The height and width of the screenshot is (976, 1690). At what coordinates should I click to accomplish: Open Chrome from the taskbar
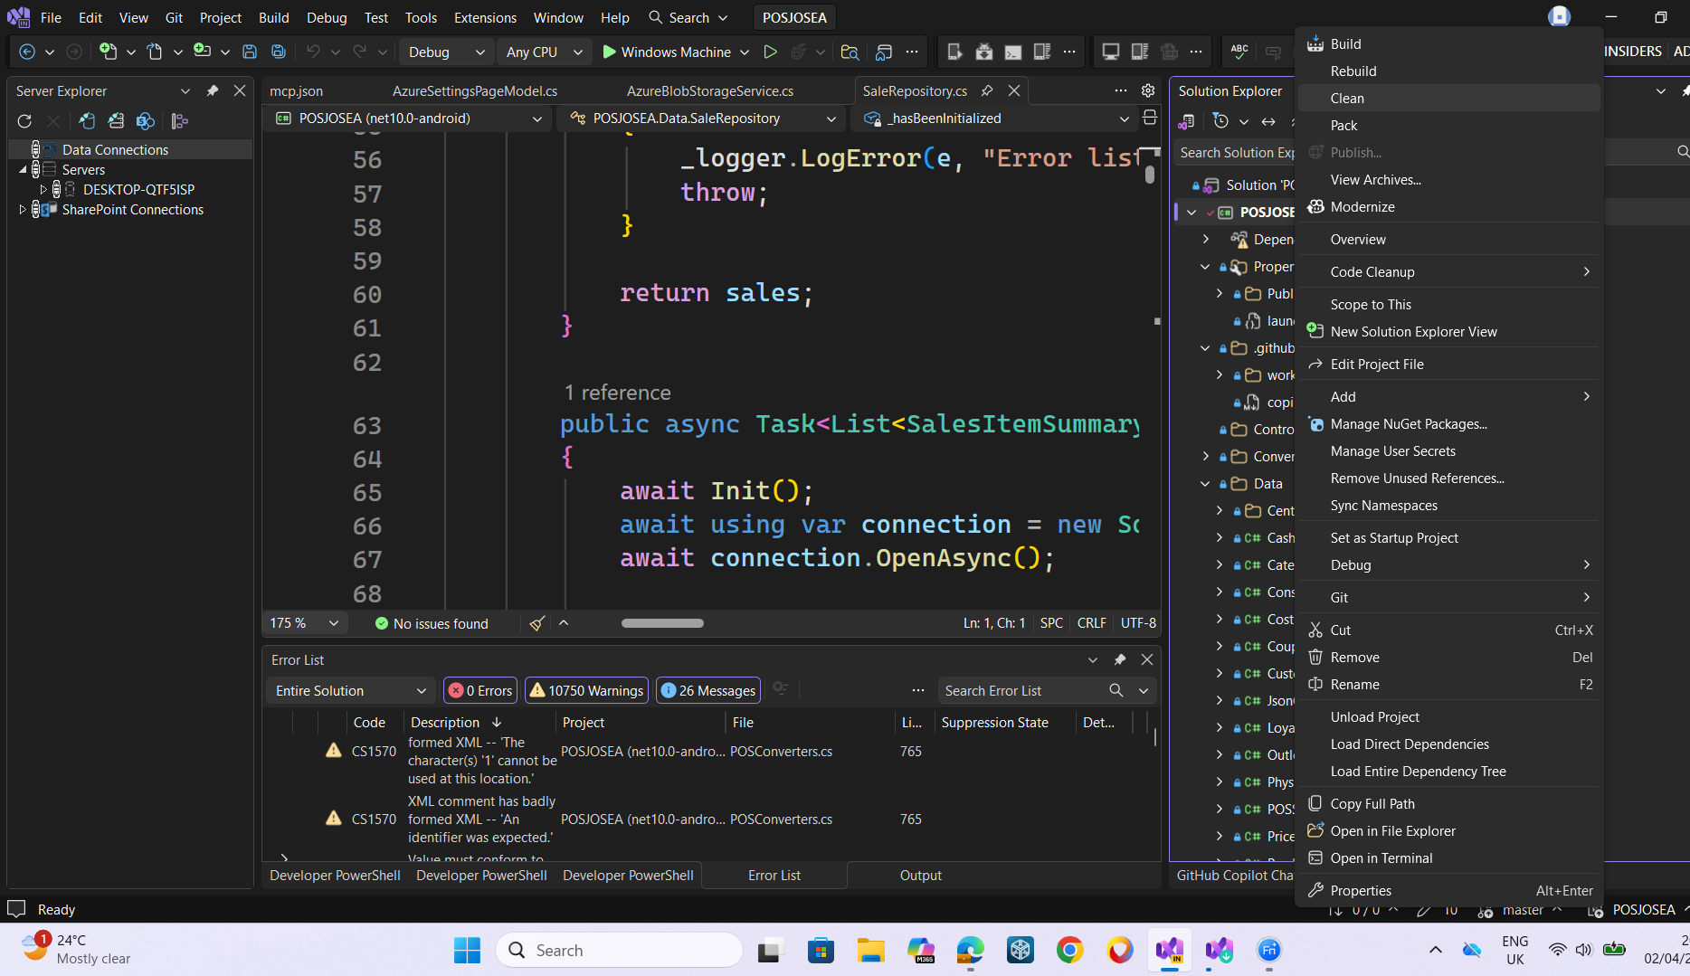click(x=1069, y=950)
